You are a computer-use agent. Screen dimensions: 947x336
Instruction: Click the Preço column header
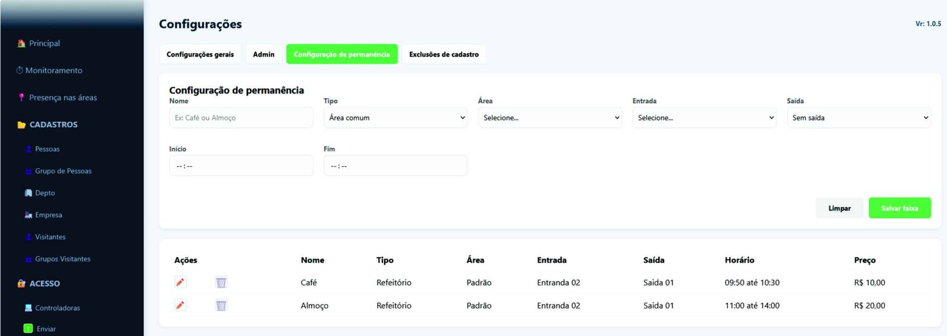(865, 260)
